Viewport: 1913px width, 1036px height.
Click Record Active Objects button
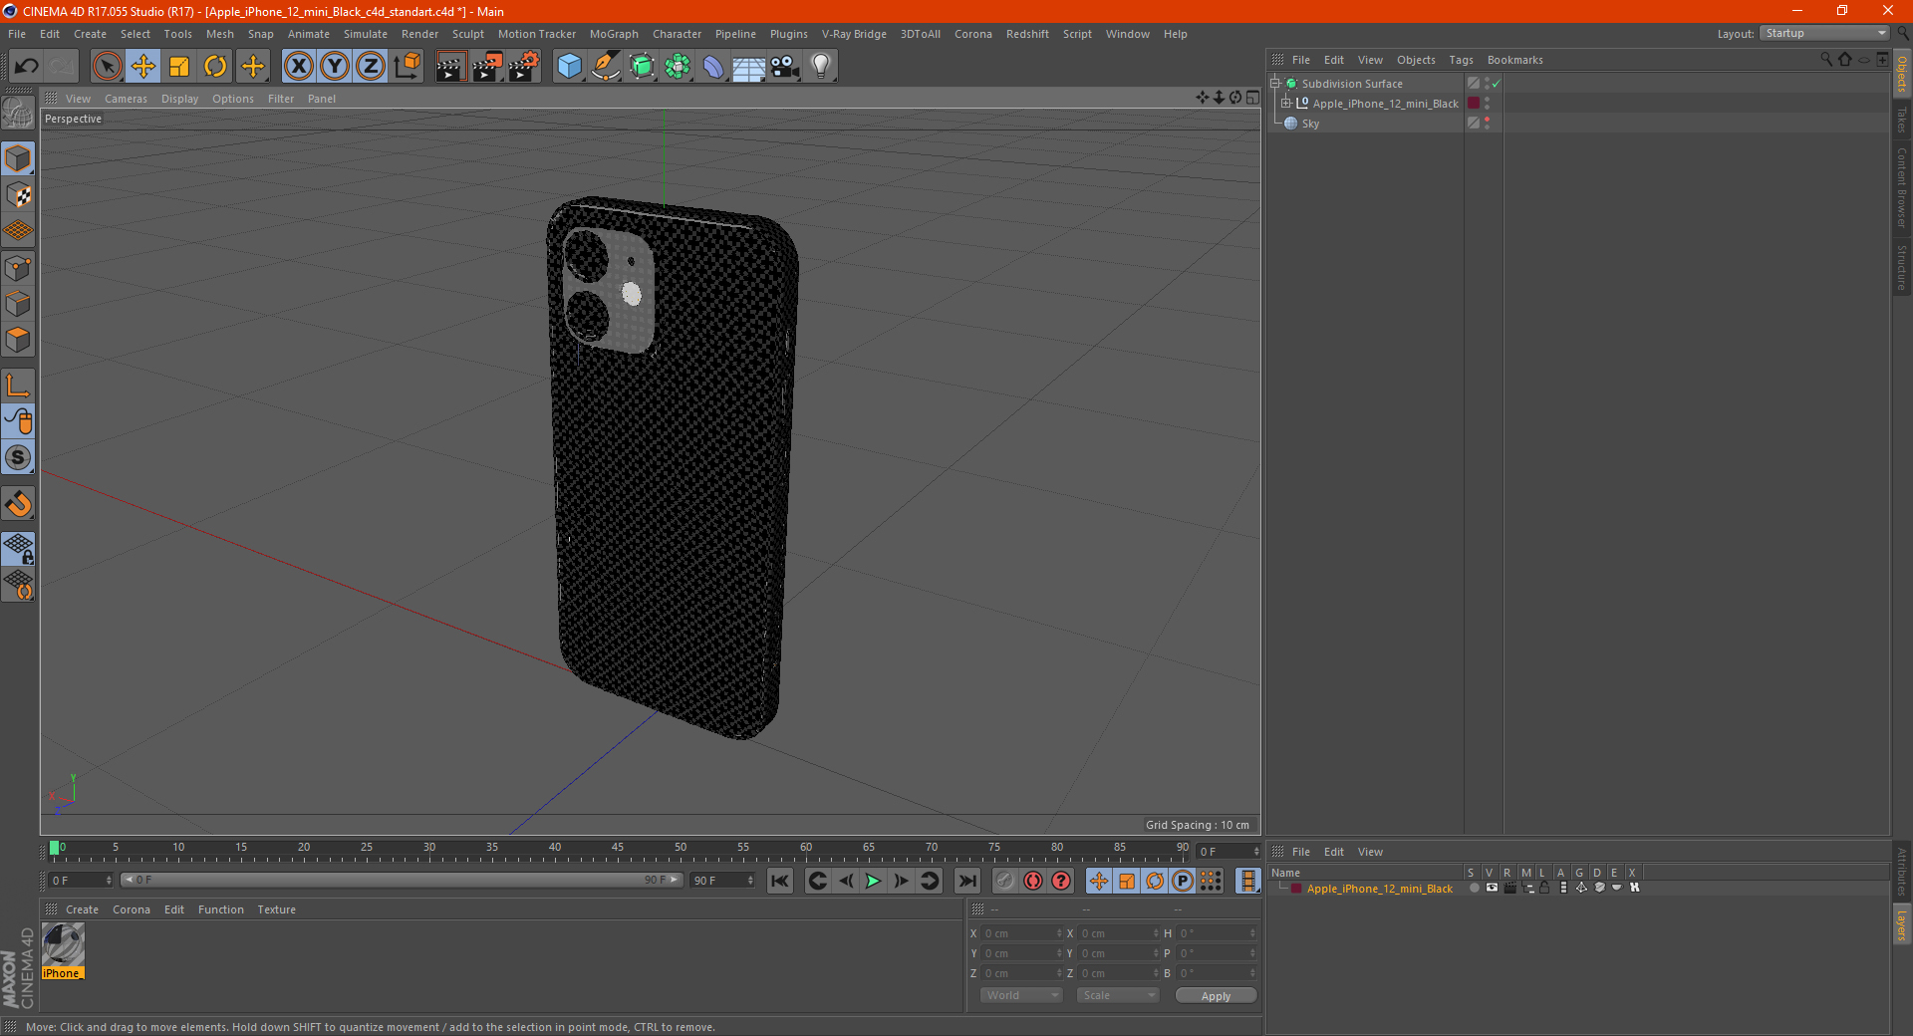point(1005,881)
